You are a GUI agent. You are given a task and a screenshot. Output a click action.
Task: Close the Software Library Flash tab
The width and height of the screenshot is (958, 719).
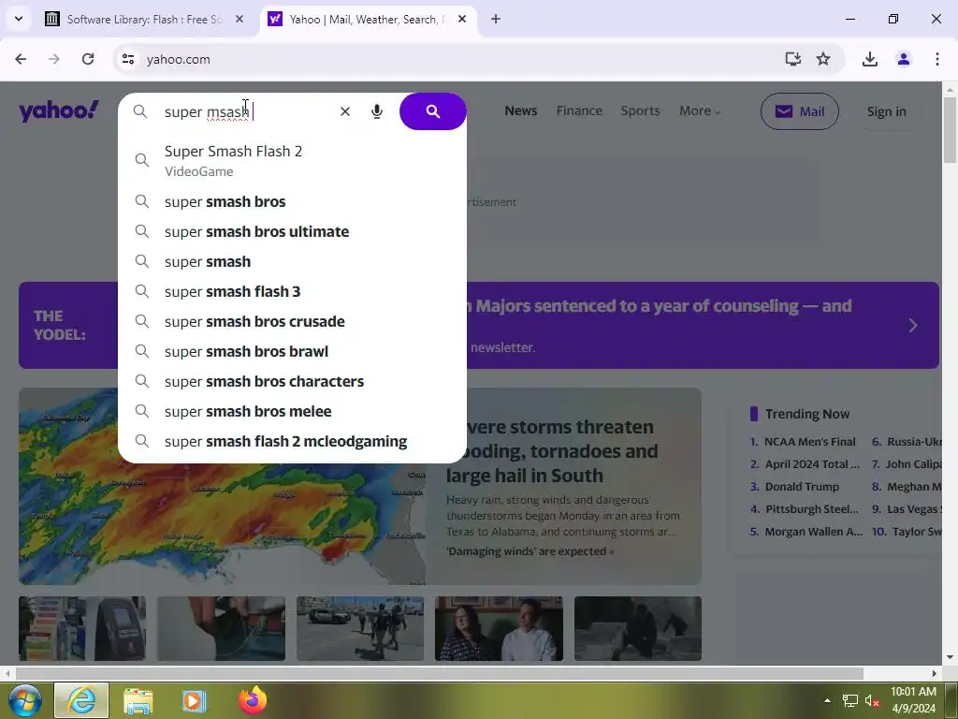click(x=239, y=19)
